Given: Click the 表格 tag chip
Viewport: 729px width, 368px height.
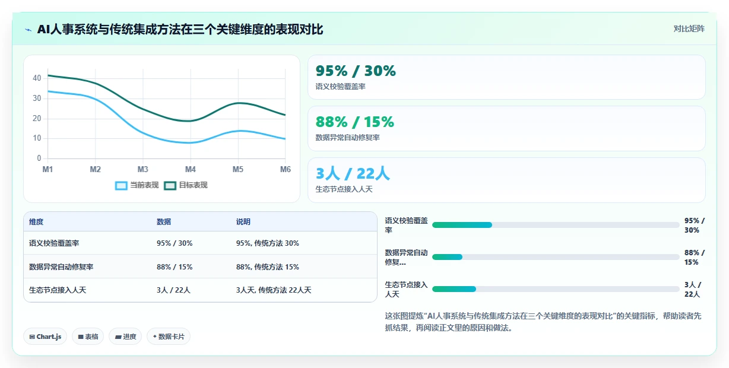Looking at the screenshot, I should coord(88,337).
